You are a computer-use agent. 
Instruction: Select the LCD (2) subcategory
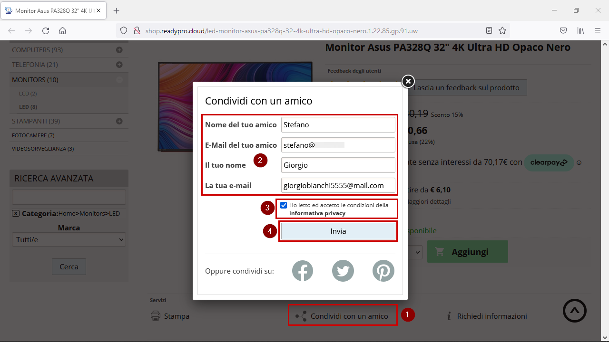[x=28, y=94]
